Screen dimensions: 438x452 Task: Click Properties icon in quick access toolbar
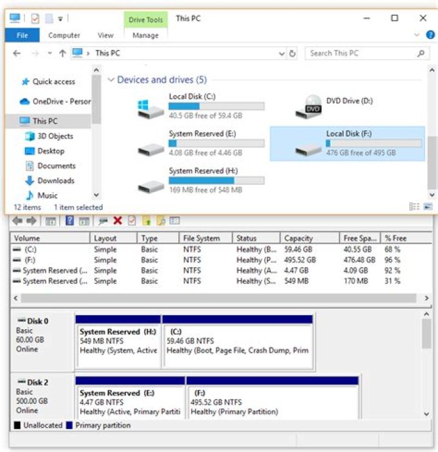pyautogui.click(x=35, y=19)
